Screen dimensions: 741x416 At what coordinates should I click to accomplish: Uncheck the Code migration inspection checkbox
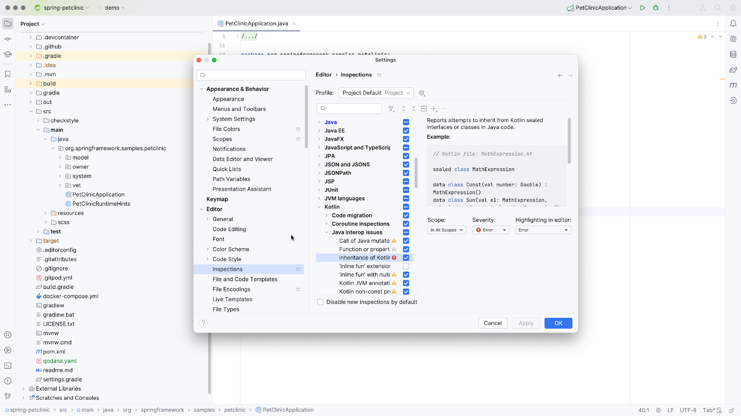coord(406,215)
